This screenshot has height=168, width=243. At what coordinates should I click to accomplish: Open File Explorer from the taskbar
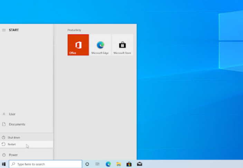(119, 164)
